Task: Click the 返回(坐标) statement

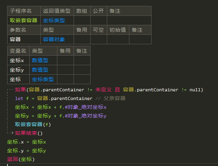Action: [21, 159]
